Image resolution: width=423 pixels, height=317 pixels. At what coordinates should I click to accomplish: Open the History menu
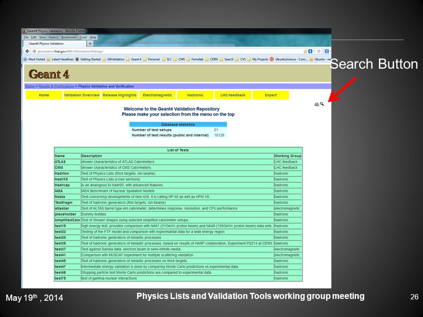(x=53, y=37)
